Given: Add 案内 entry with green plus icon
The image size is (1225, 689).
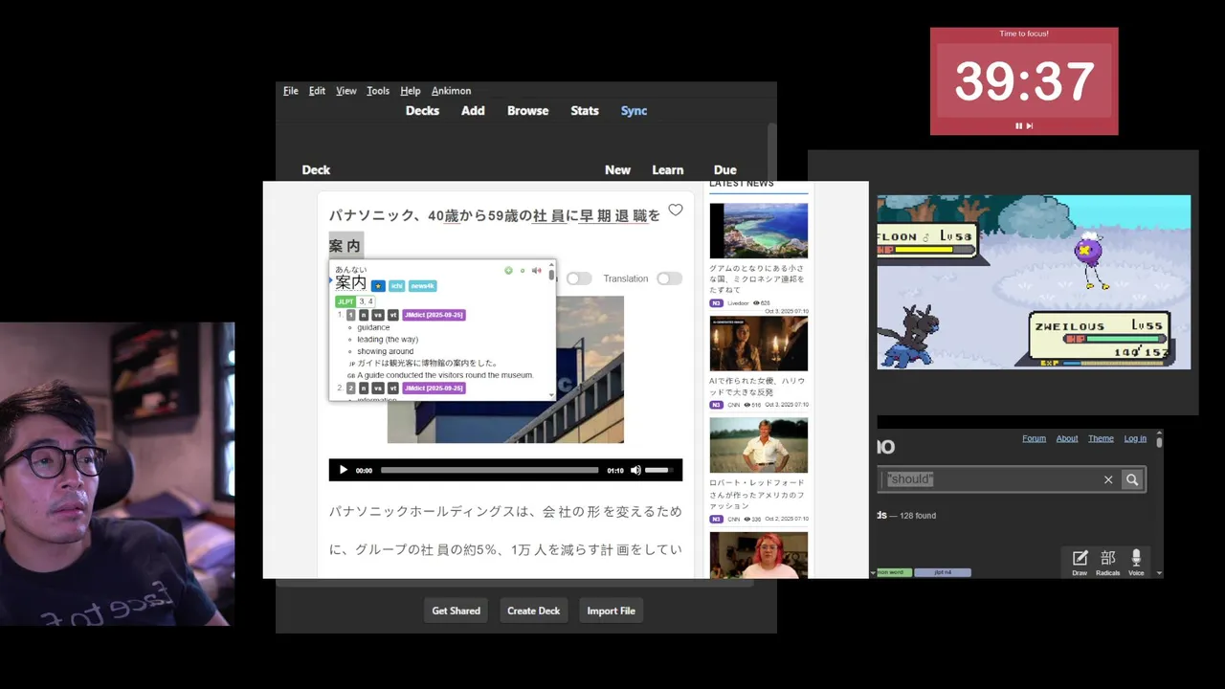Looking at the screenshot, I should coord(508,271).
